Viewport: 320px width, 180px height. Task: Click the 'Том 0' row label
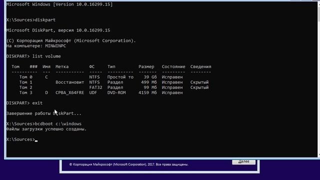pos(25,77)
